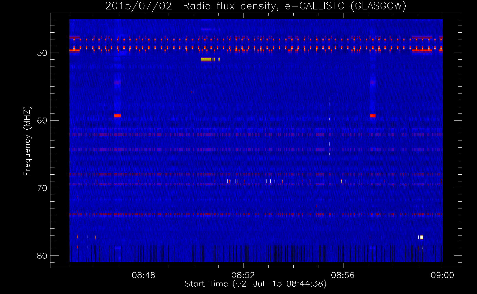Click the yellow burst near 51 MHz

point(206,59)
